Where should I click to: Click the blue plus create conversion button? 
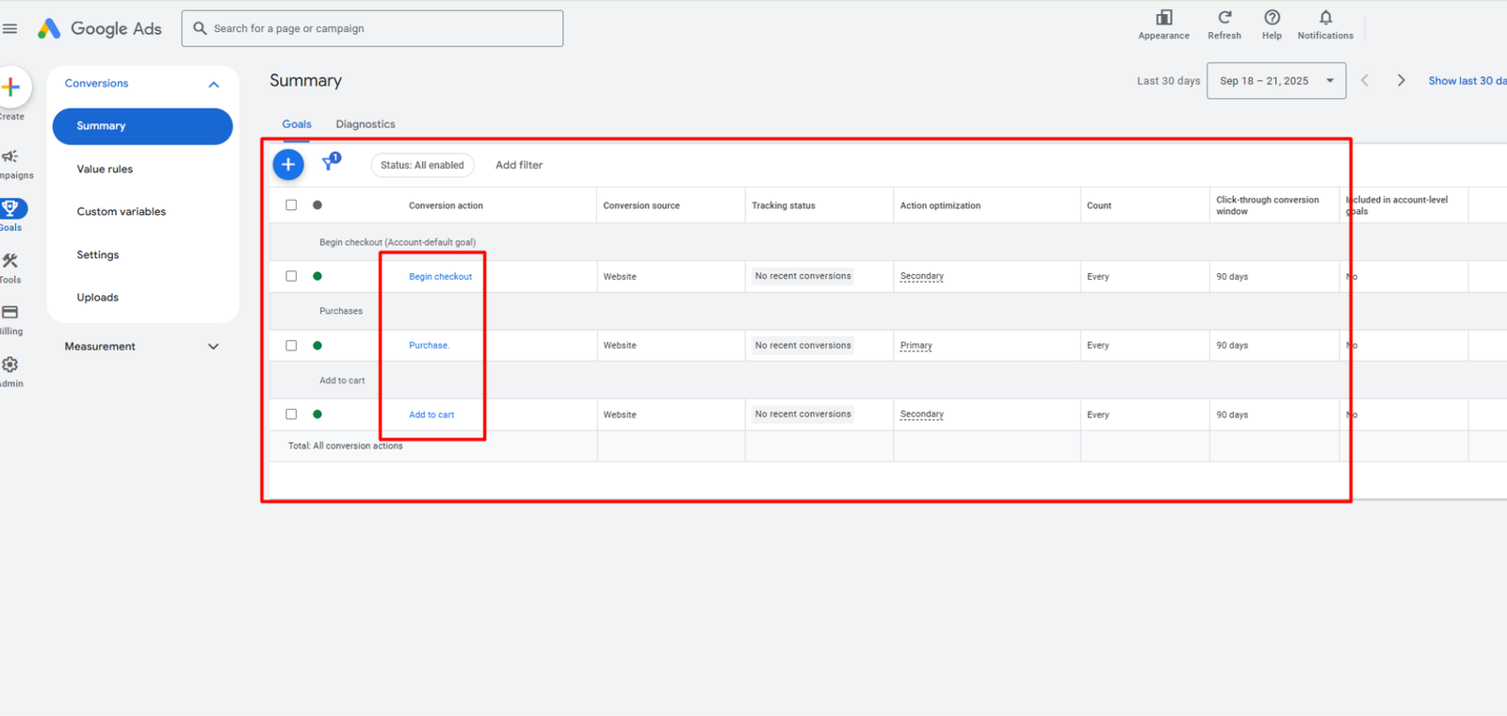288,165
